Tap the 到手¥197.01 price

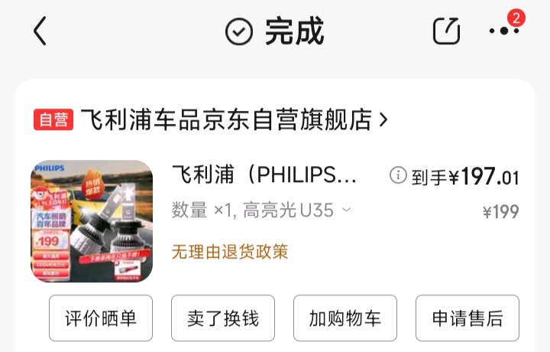465,176
